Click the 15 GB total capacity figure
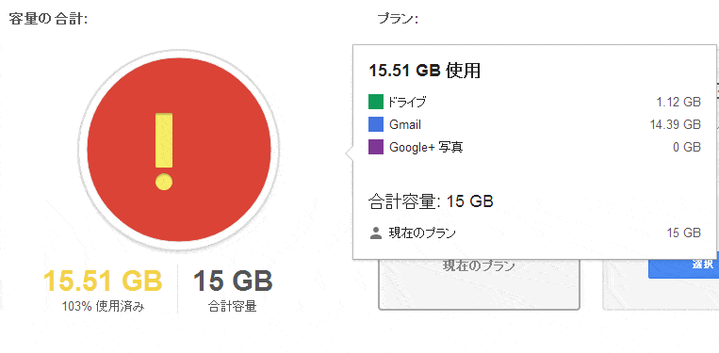719x353 pixels. [233, 281]
